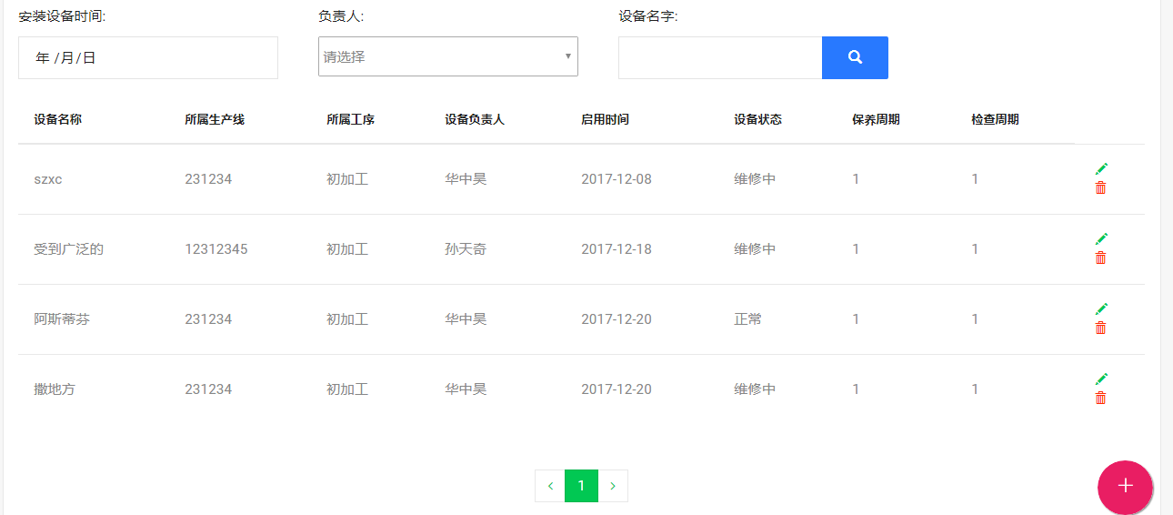Click the 保养周期 column header
Image resolution: width=1173 pixels, height=515 pixels.
coord(877,119)
